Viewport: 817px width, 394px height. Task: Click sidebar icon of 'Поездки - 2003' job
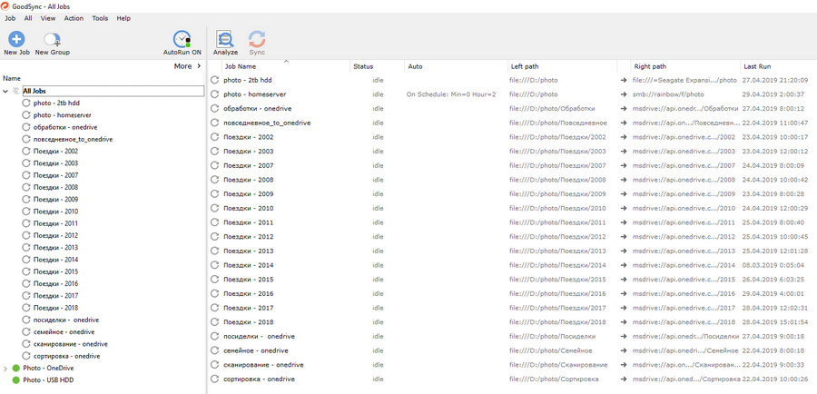click(x=26, y=163)
